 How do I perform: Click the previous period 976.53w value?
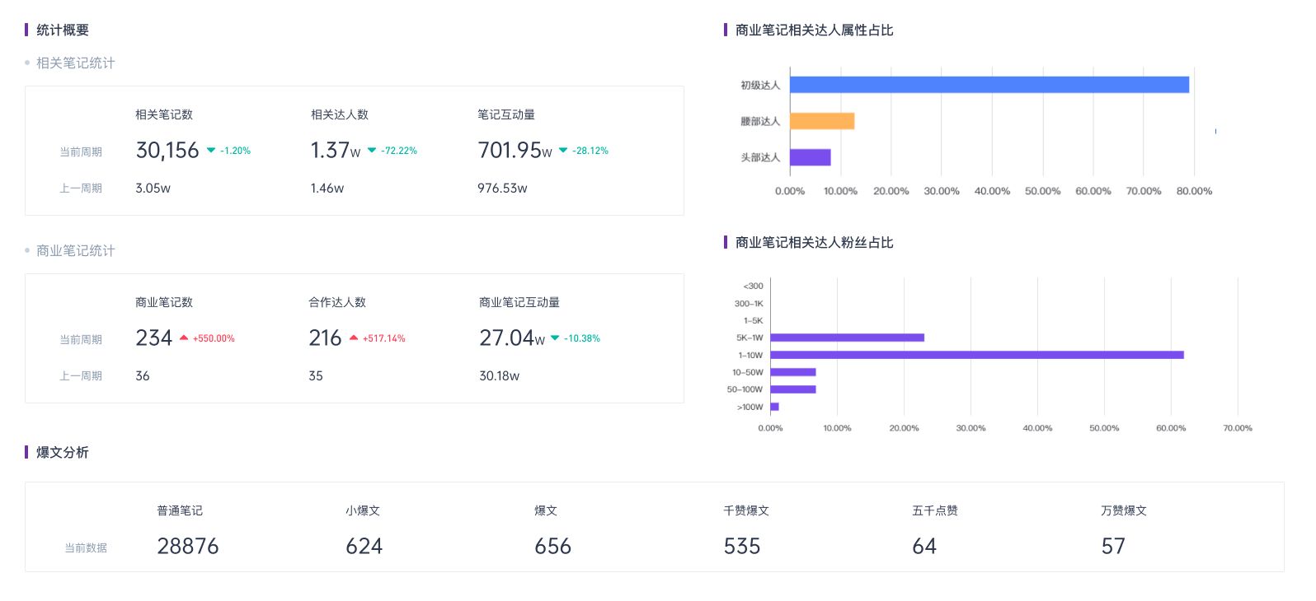click(502, 189)
